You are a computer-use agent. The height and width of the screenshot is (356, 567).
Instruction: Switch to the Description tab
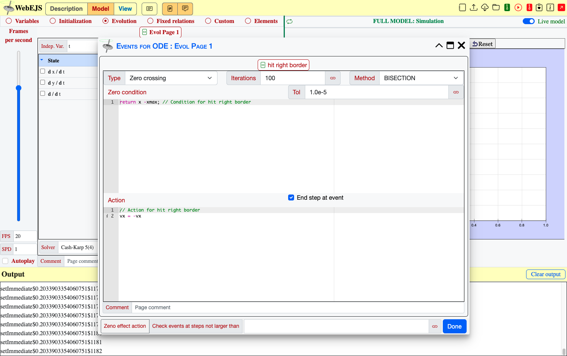(67, 9)
